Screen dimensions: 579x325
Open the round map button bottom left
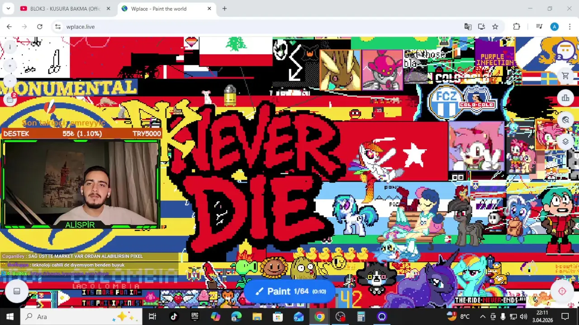point(17,292)
